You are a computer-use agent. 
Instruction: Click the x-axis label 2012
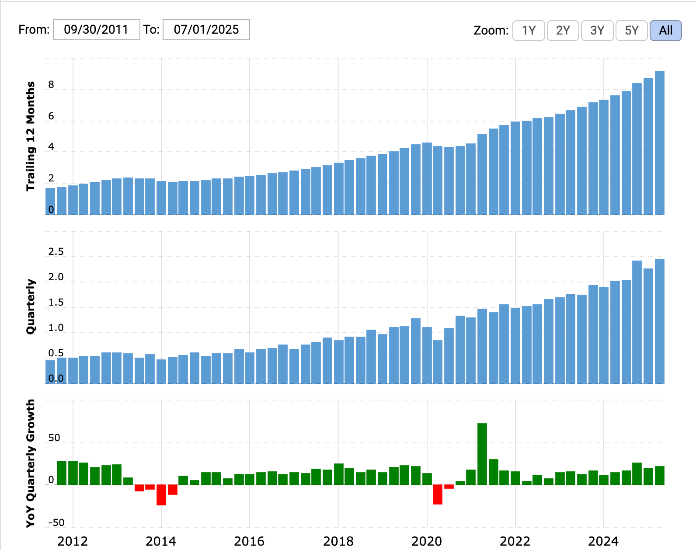click(73, 541)
